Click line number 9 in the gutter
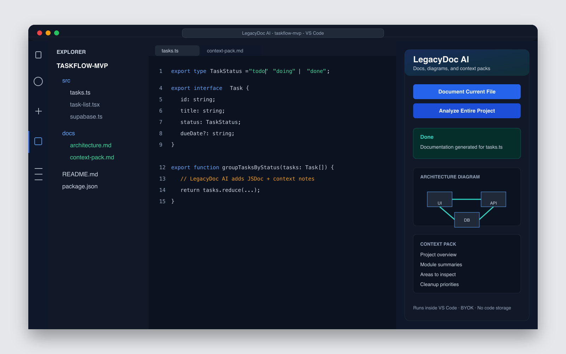Image resolution: width=566 pixels, height=354 pixels. click(x=161, y=145)
